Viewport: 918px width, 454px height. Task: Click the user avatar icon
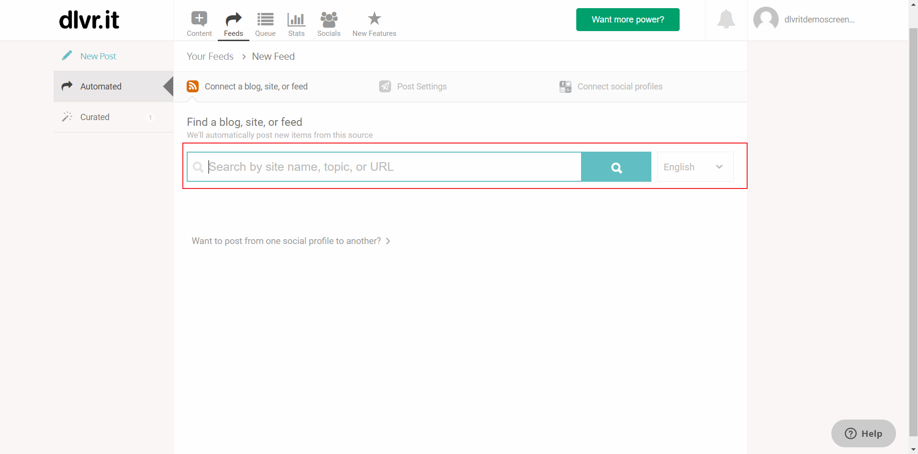(x=766, y=19)
